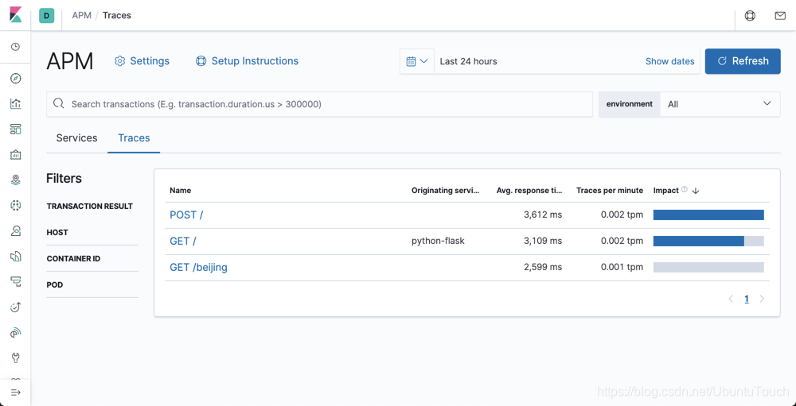Go to previous page arrow

pos(731,299)
